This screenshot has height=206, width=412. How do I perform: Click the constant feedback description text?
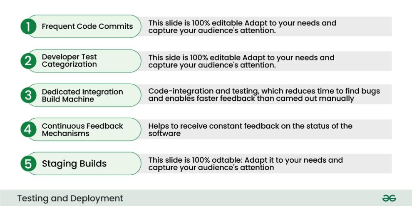(x=250, y=129)
